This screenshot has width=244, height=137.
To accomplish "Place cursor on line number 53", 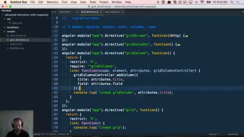I will click(56, 53).
